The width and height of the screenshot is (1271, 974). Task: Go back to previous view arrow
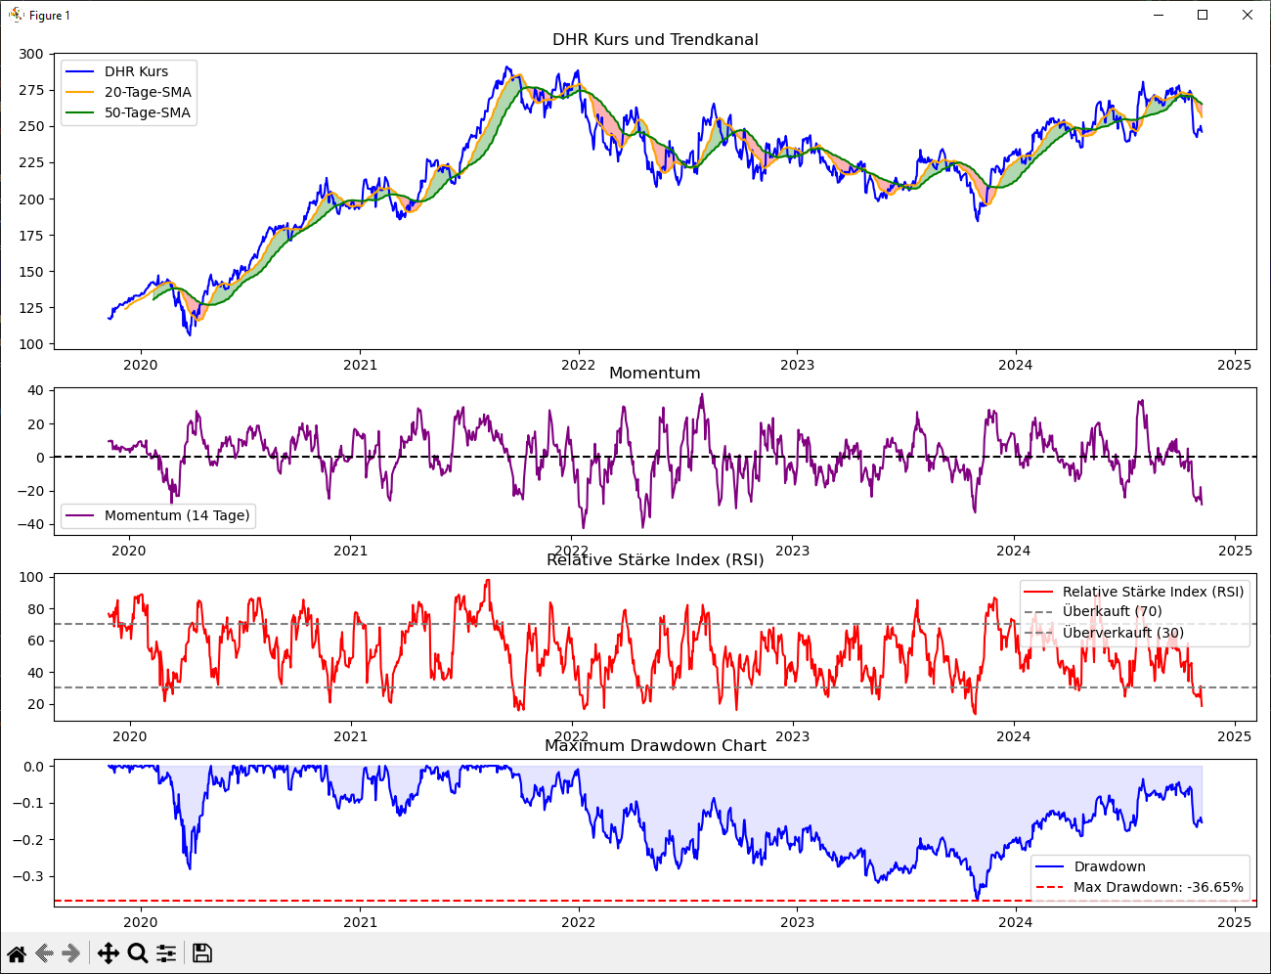44,953
